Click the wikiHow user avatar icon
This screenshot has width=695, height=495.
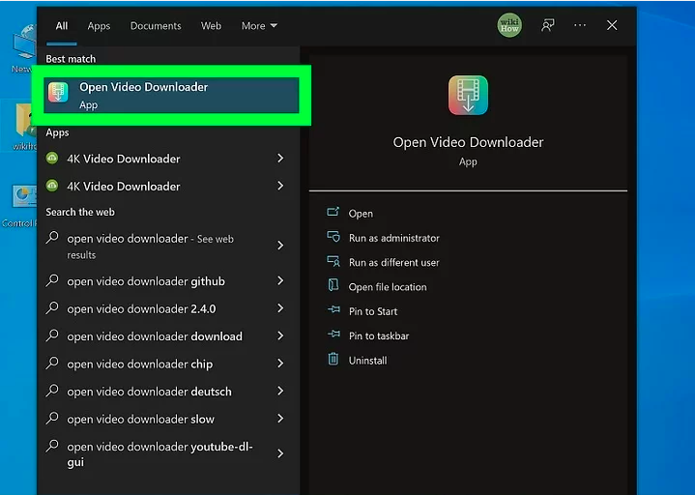coord(509,25)
